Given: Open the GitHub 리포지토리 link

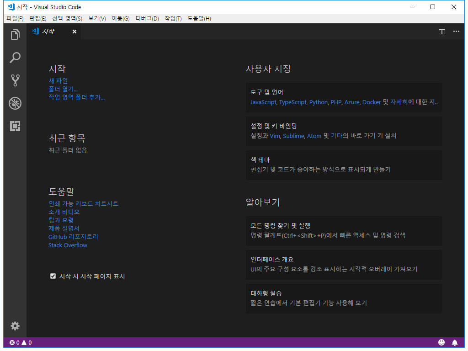Looking at the screenshot, I should tap(73, 237).
